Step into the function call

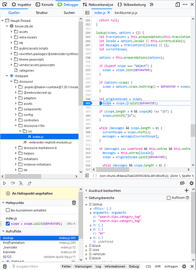[21, 183]
